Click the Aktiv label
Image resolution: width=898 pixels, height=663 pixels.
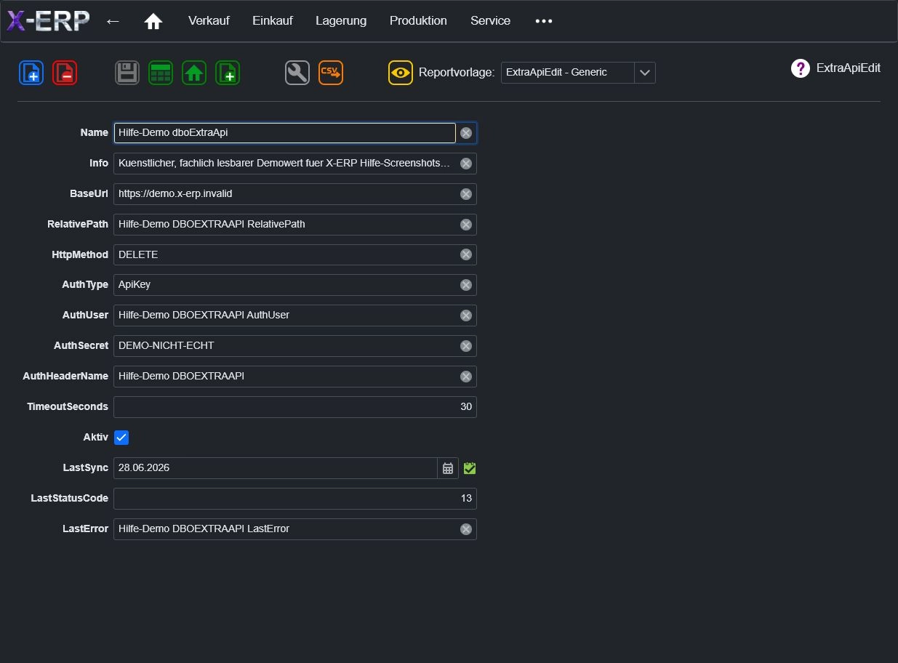(x=96, y=438)
